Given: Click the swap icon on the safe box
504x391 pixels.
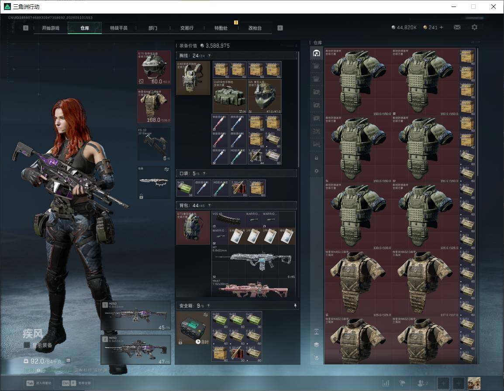Looking at the screenshot, I should [x=205, y=315].
